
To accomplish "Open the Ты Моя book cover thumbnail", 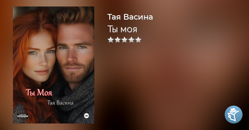I will click(x=54, y=65).
